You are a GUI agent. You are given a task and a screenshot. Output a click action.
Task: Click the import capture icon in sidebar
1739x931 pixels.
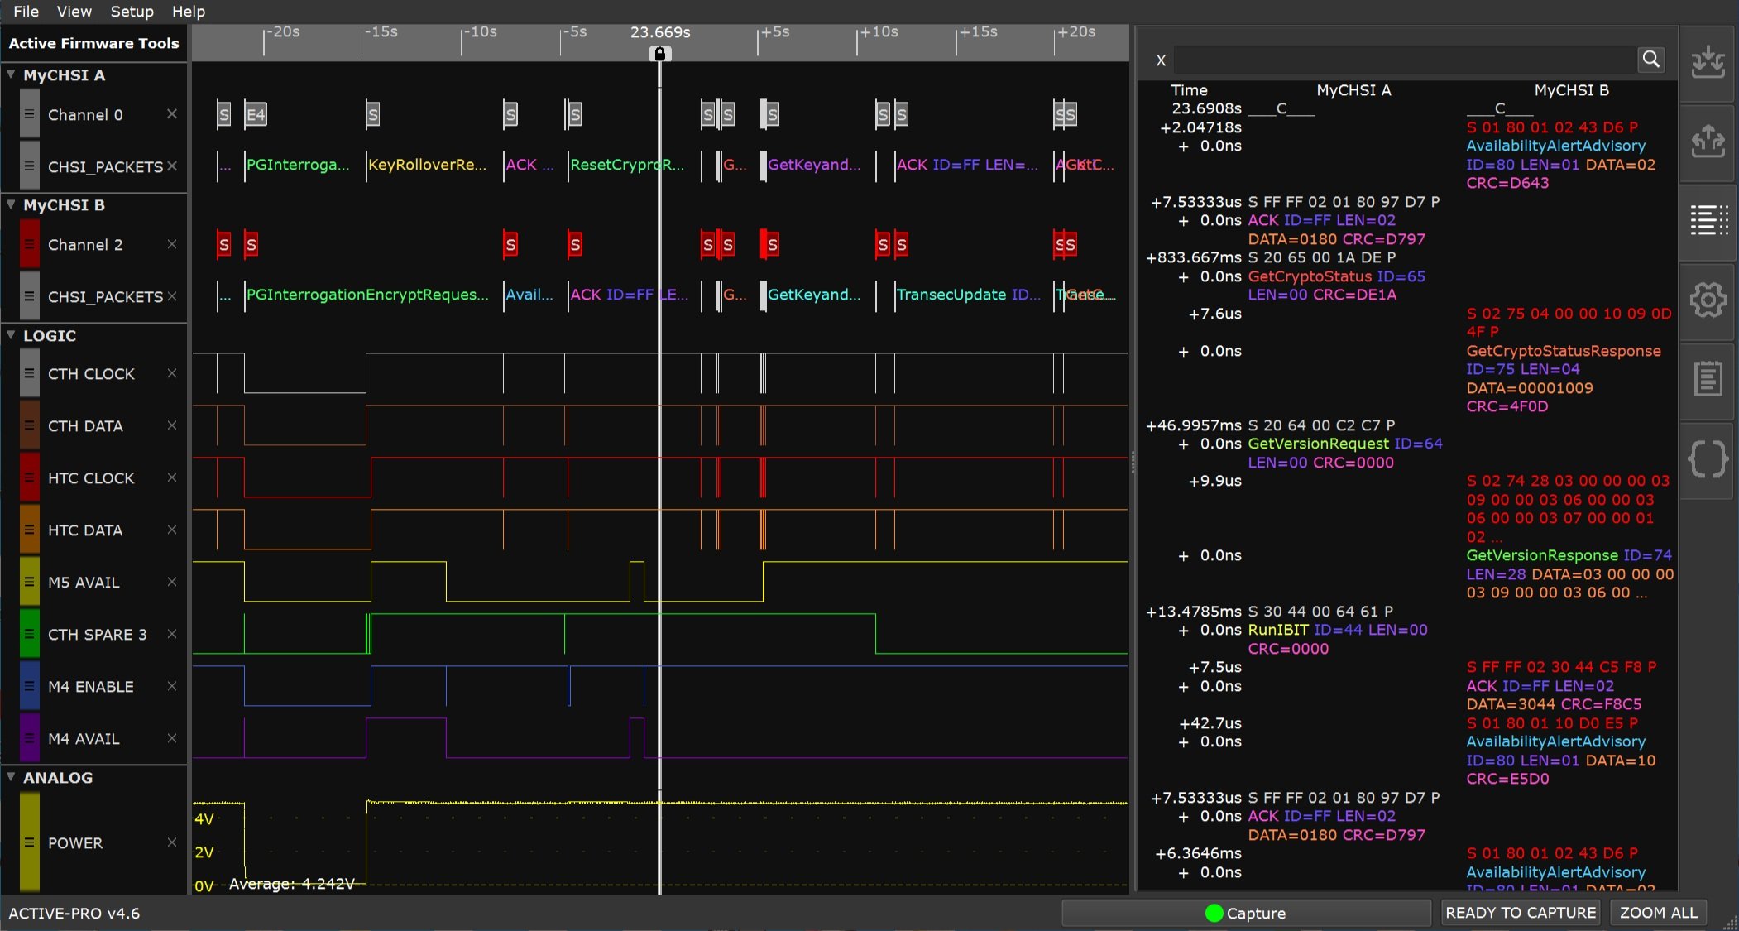(x=1708, y=63)
